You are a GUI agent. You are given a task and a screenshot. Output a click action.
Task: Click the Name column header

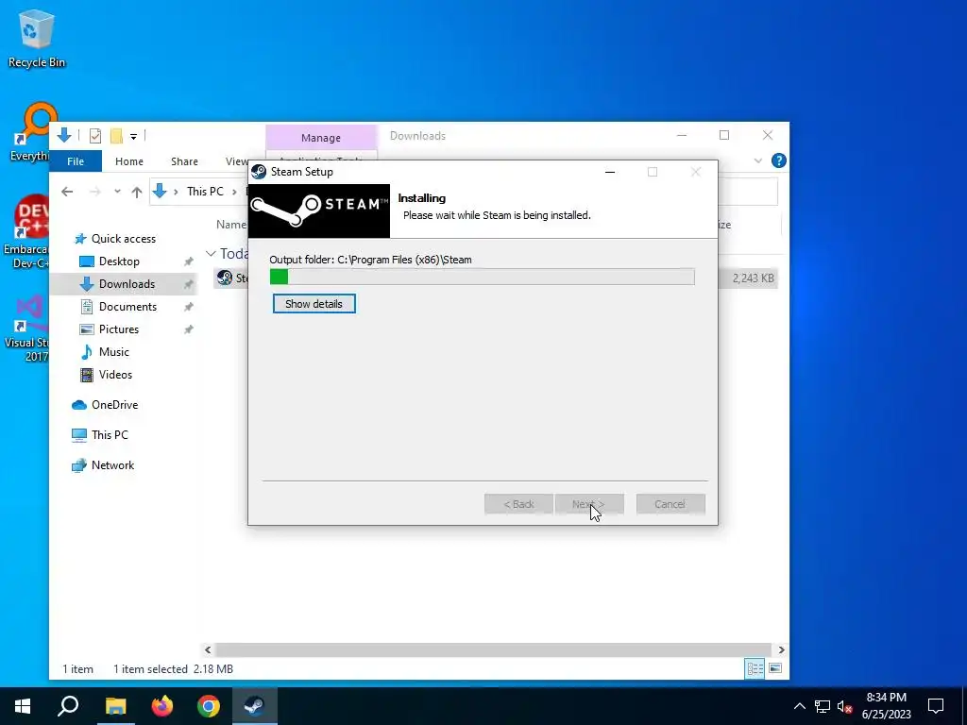pyautogui.click(x=232, y=225)
